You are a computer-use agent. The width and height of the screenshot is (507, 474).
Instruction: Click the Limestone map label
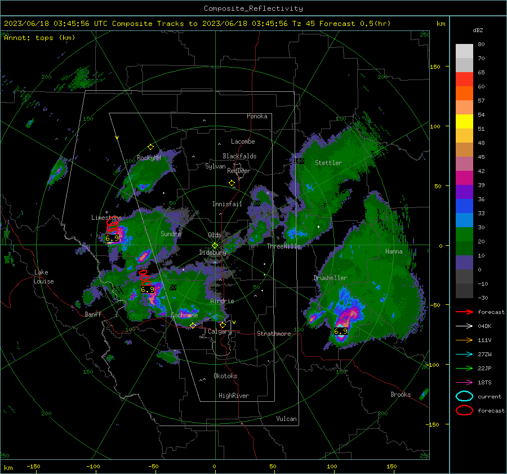pos(106,218)
